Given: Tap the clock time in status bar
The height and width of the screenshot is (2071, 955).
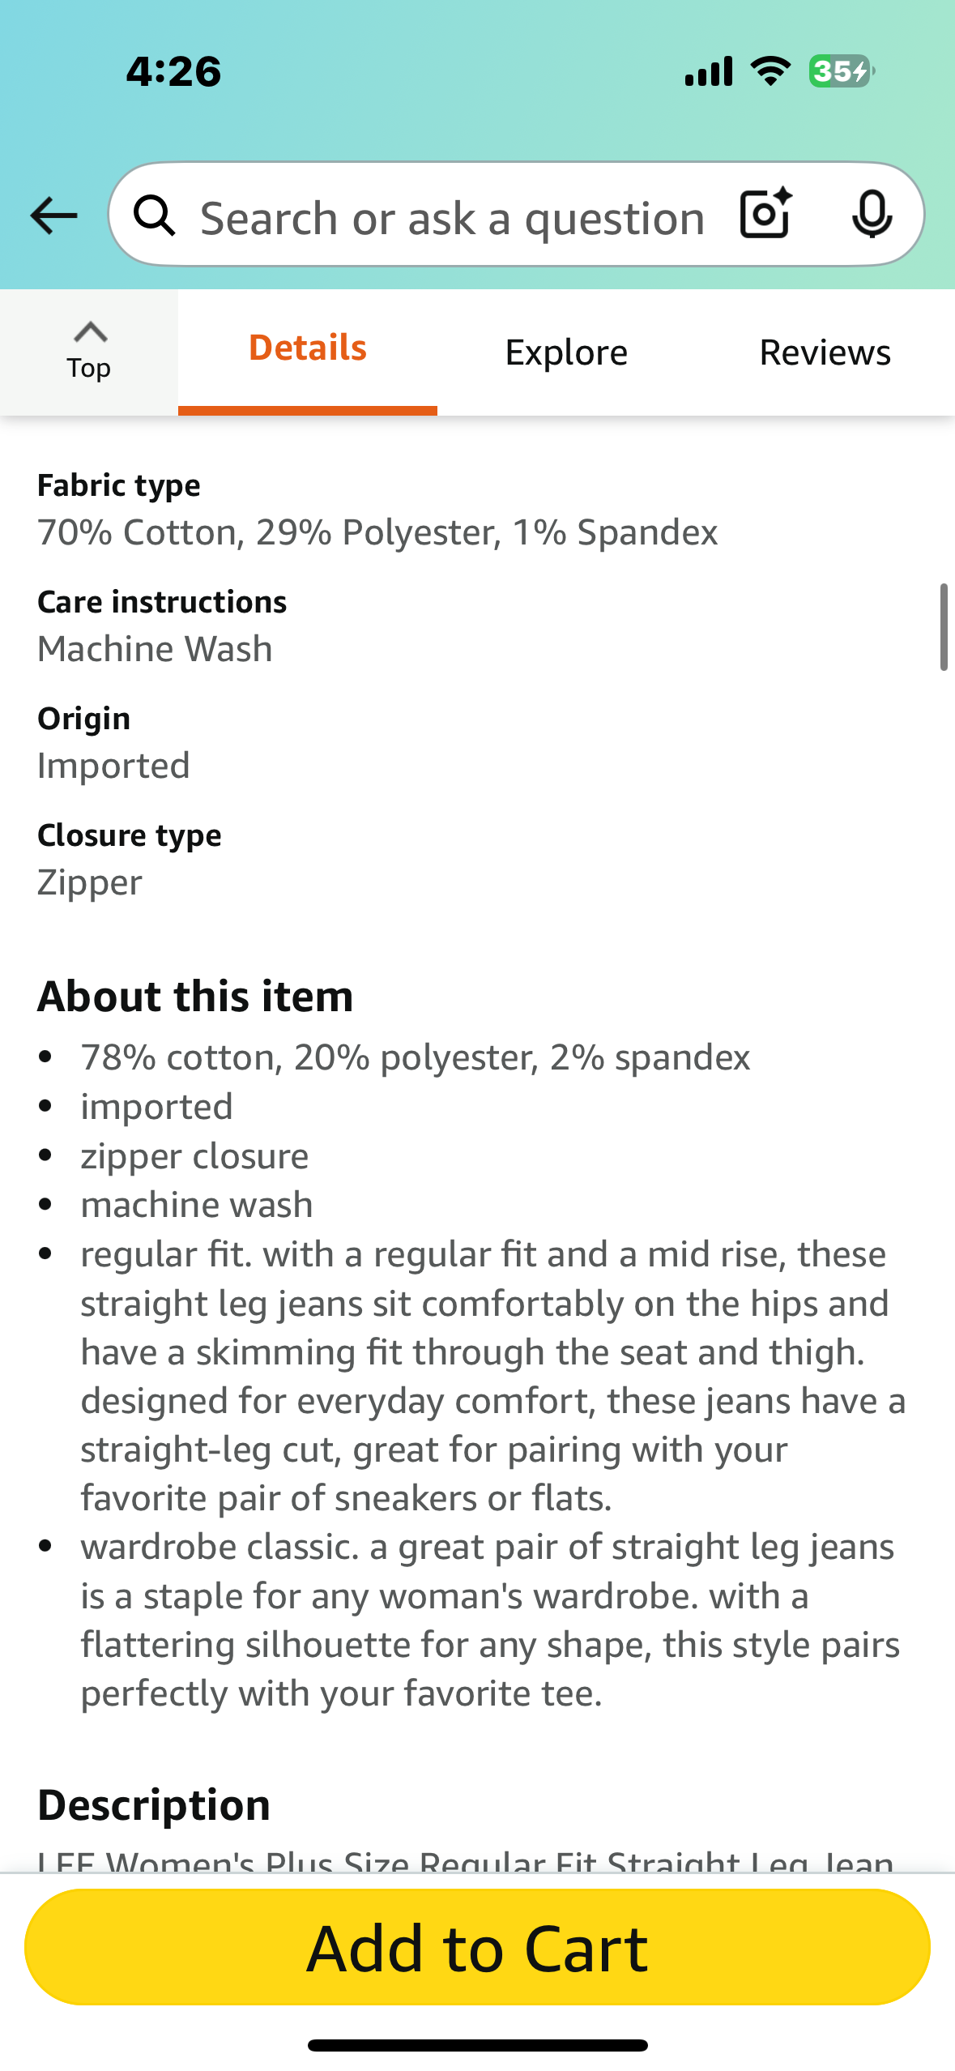Looking at the screenshot, I should pos(173,71).
